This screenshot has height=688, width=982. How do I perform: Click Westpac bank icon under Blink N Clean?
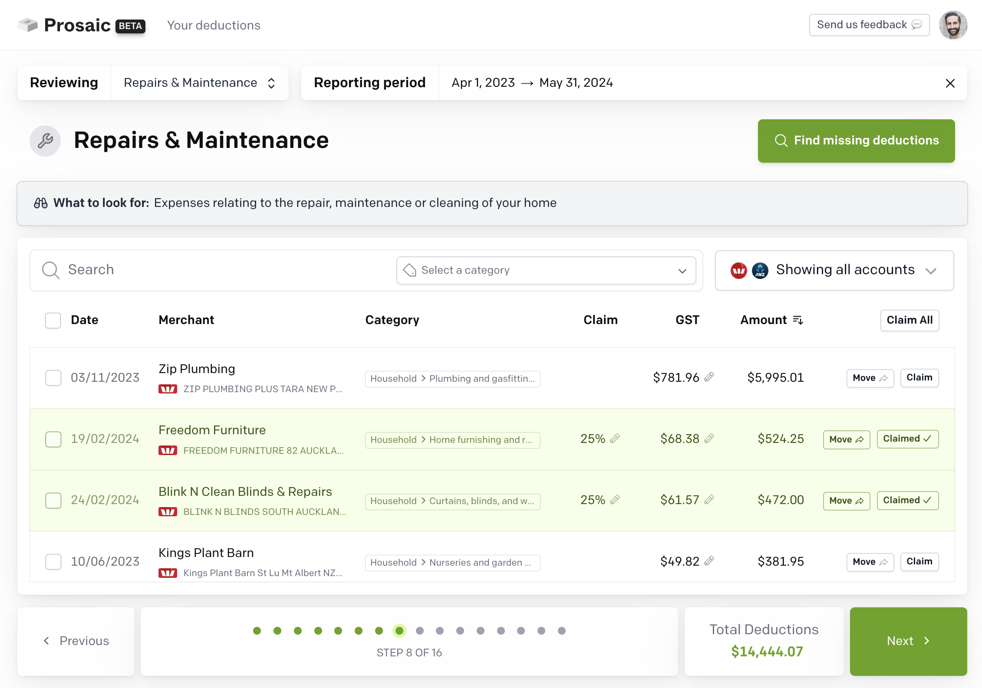point(168,512)
